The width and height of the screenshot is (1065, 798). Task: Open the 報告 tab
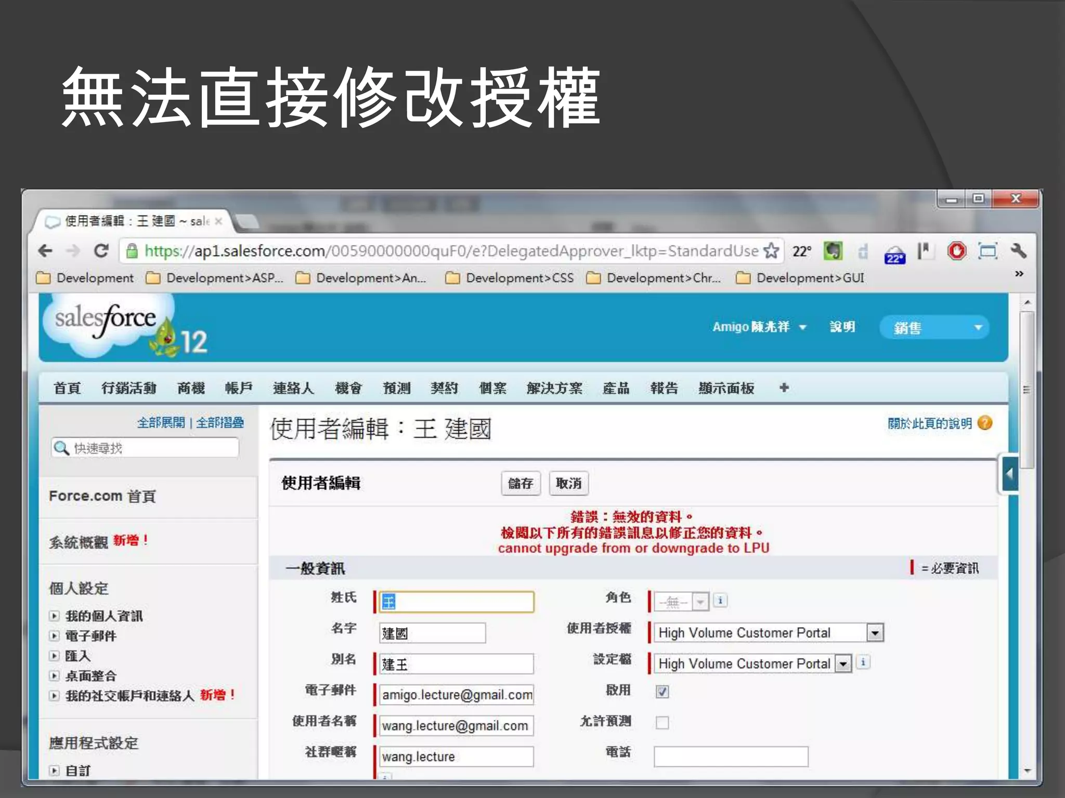point(664,388)
